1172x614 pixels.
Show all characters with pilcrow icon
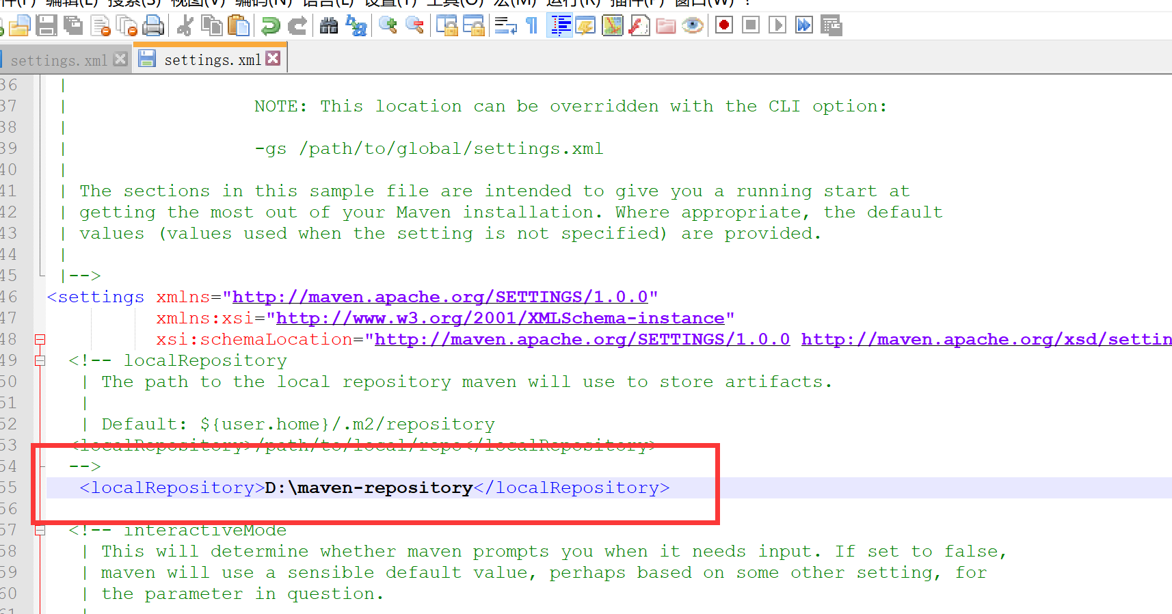[x=532, y=26]
